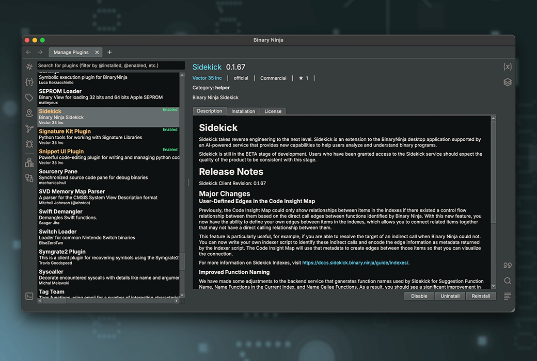Click the Debugger bug icon
Screen dimensions: 537x361
click(x=29, y=144)
